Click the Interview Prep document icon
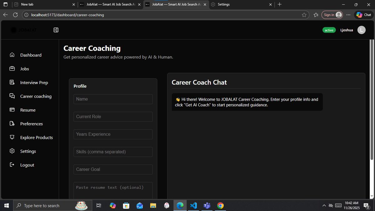 tap(12, 82)
